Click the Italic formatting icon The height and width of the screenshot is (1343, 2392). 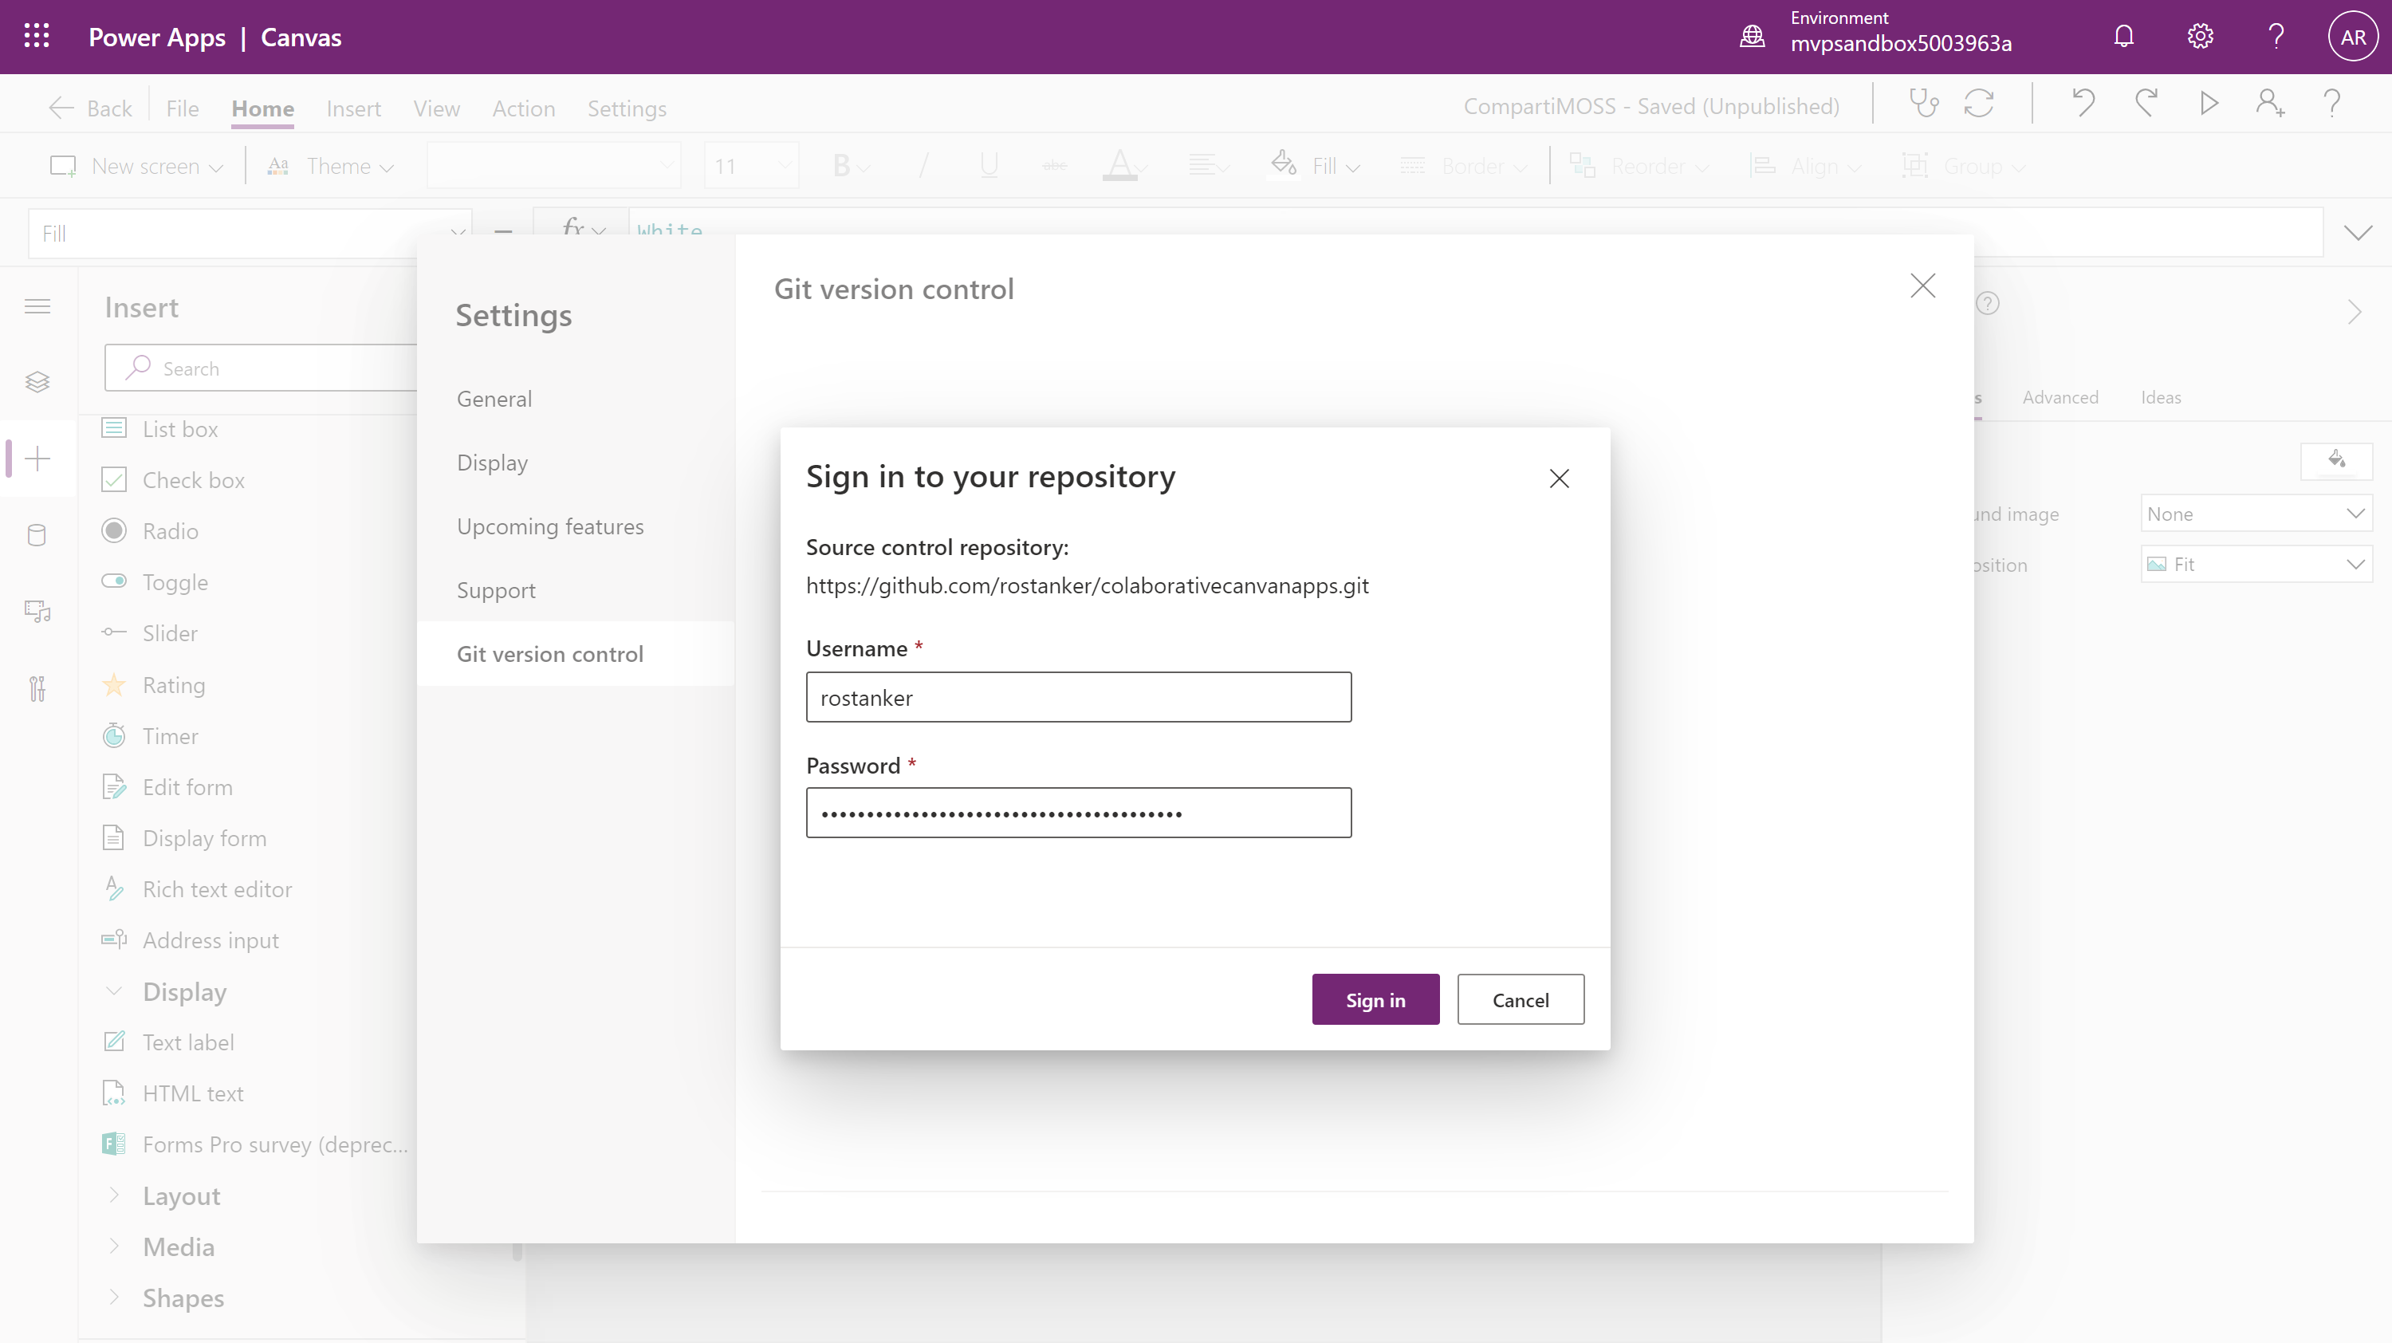(x=923, y=165)
